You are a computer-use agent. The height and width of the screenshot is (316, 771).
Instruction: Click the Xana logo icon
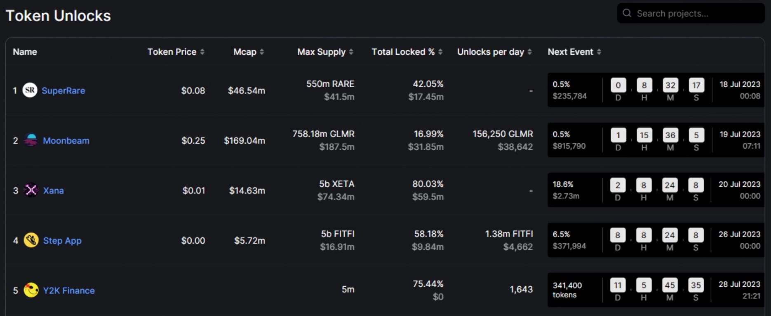31,190
